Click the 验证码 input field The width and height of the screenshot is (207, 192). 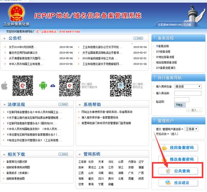point(182,99)
